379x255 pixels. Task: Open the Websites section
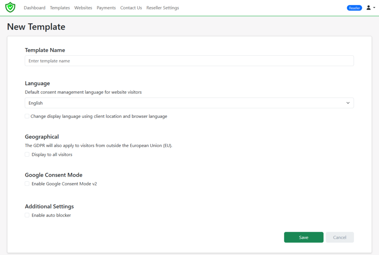point(83,8)
